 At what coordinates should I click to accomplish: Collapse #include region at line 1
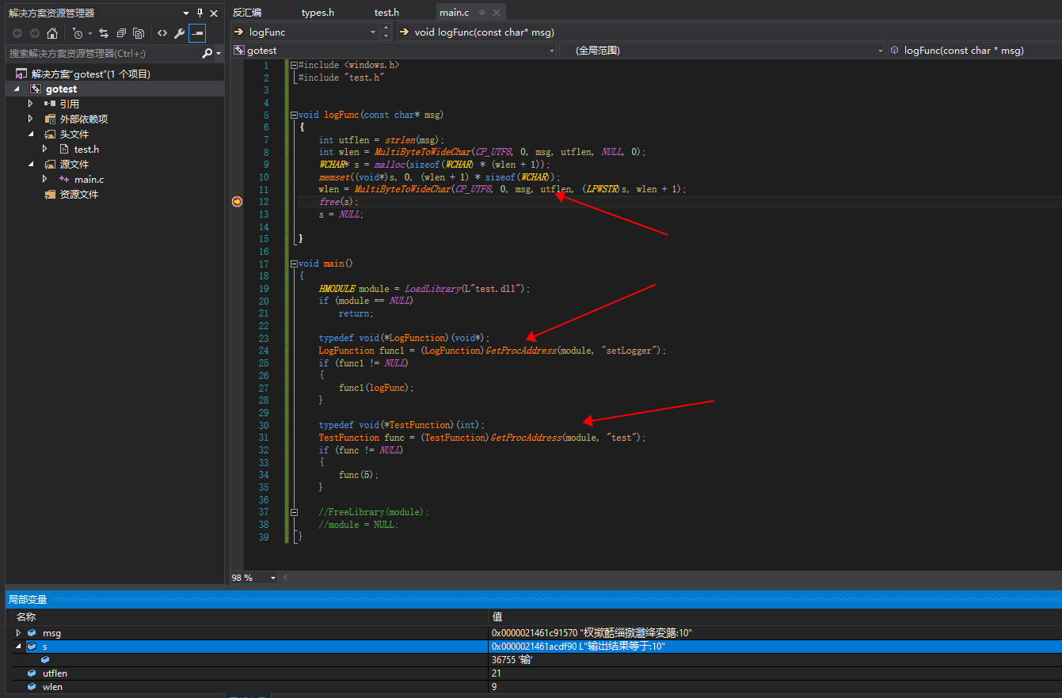294,65
